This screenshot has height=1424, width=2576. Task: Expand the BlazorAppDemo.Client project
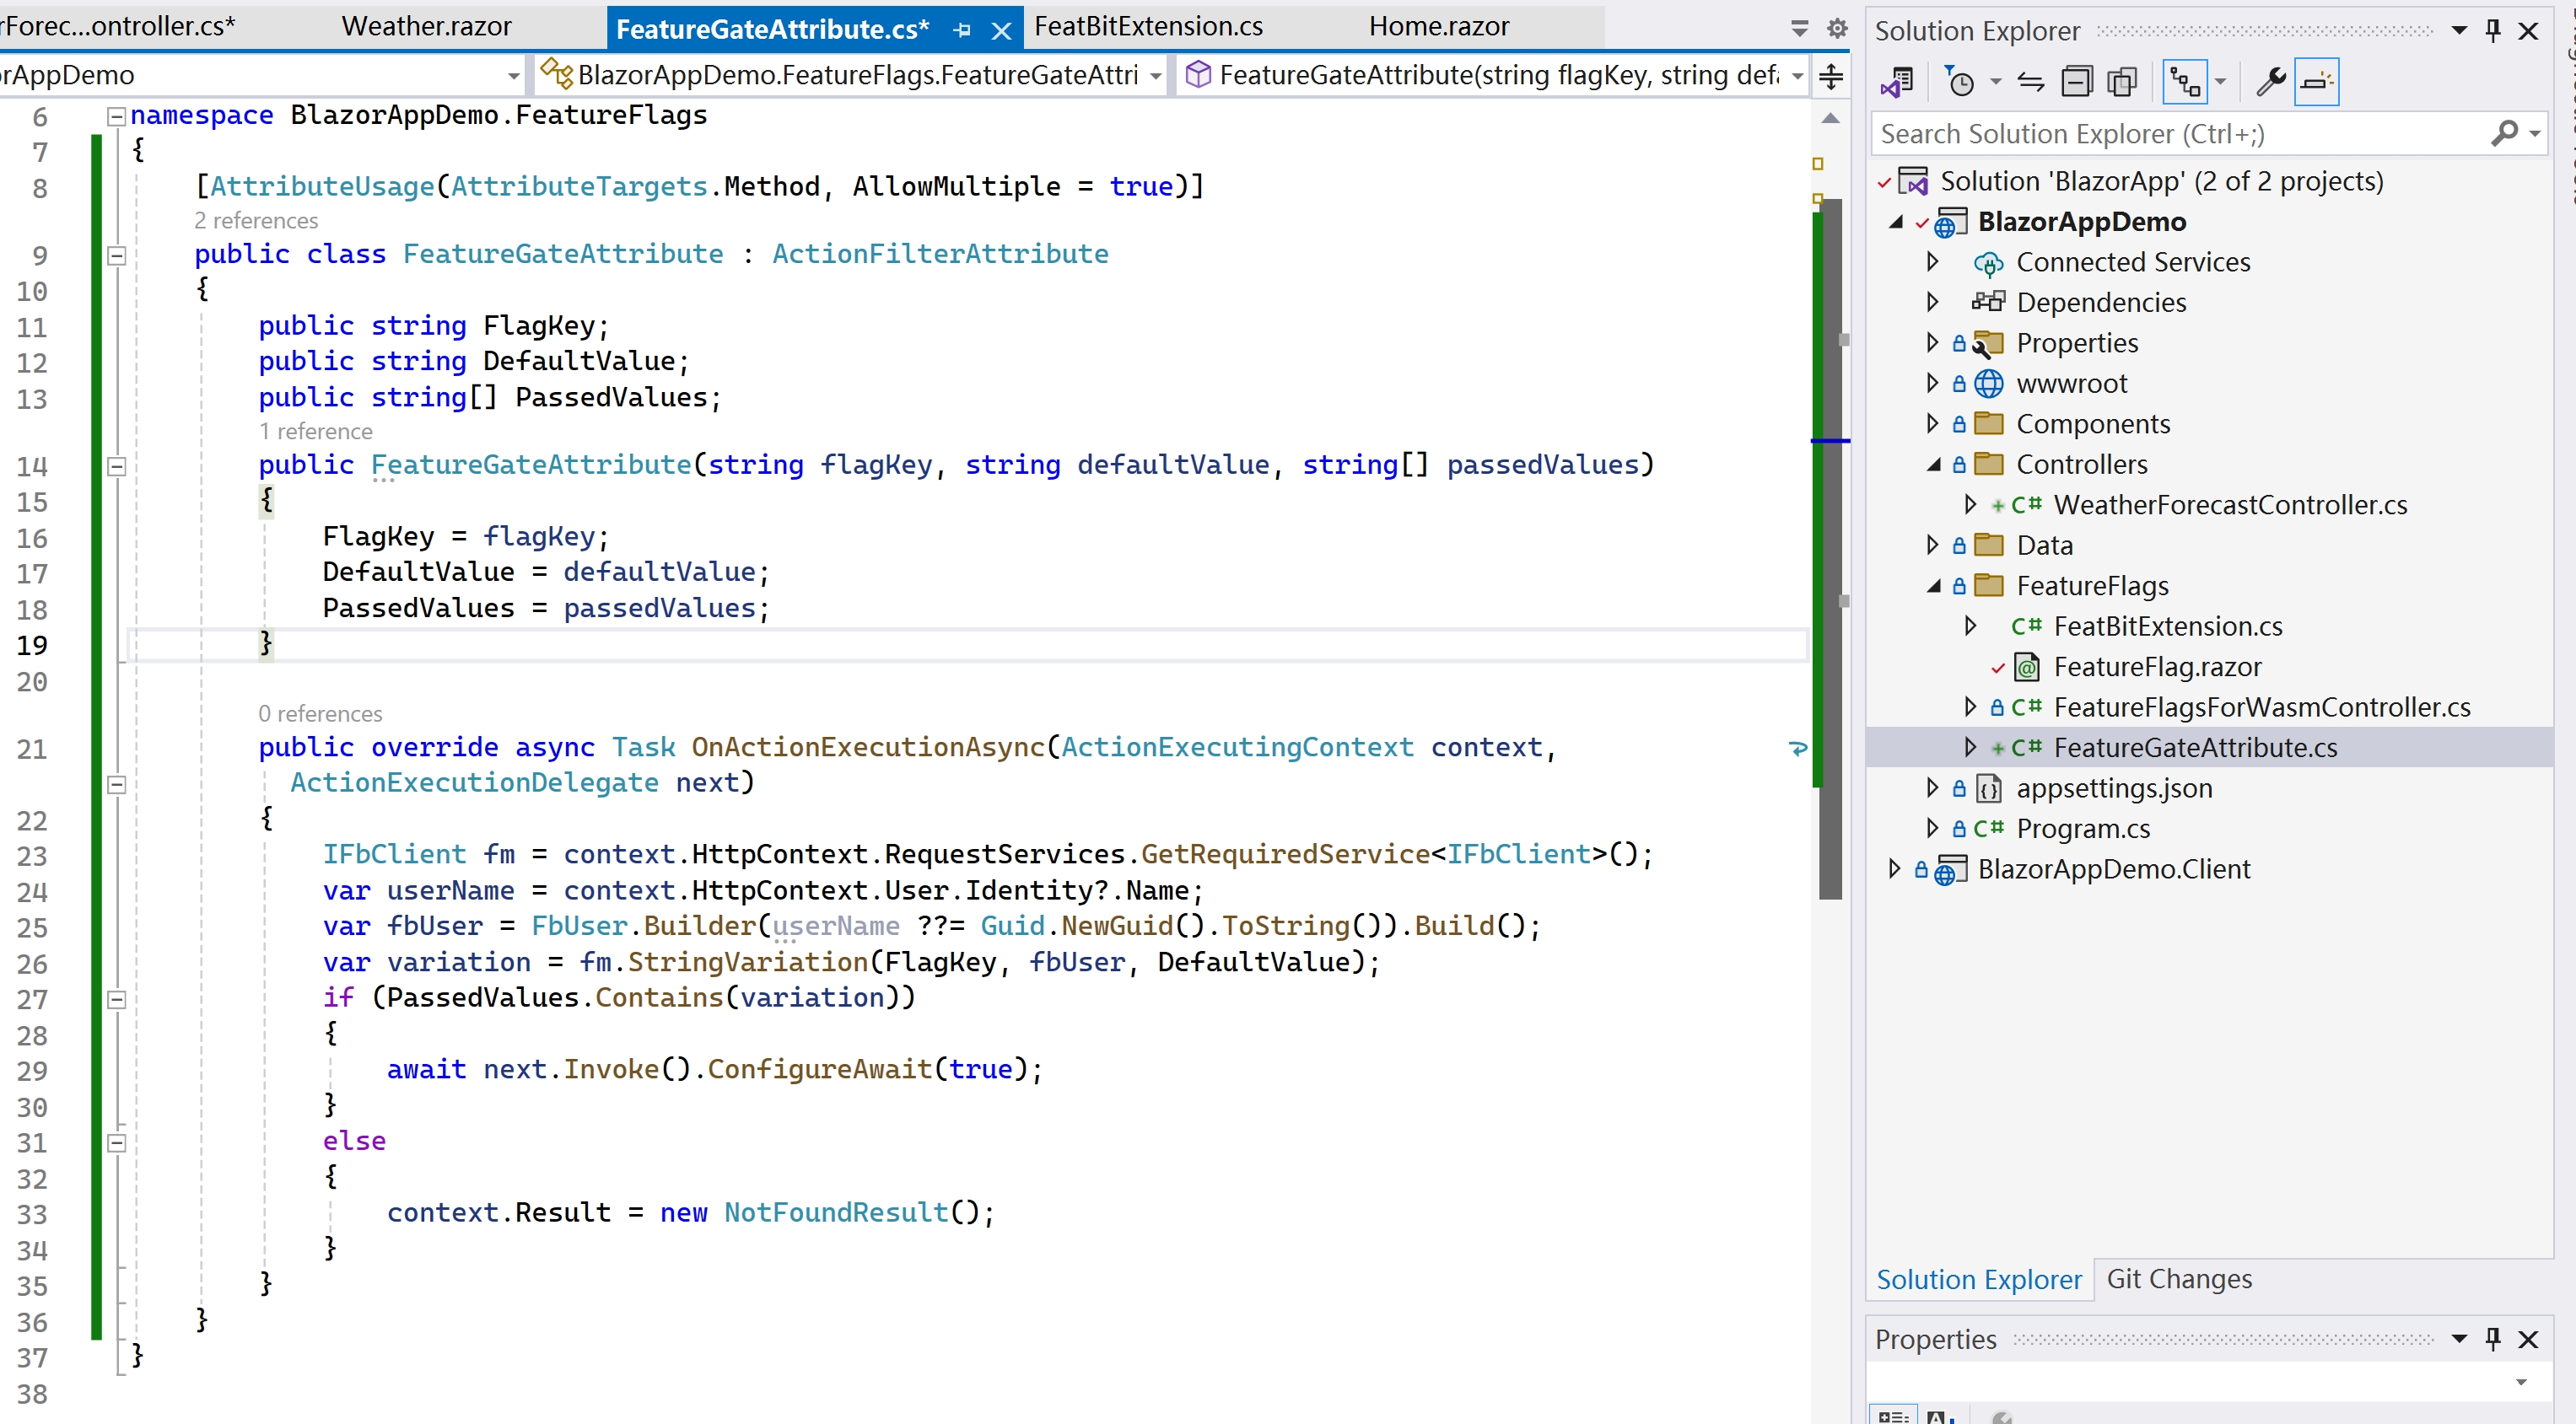coord(1895,869)
